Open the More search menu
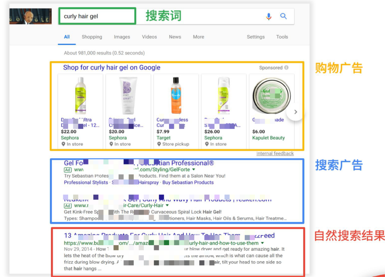Viewport: 385px width, 277px height. [198, 37]
